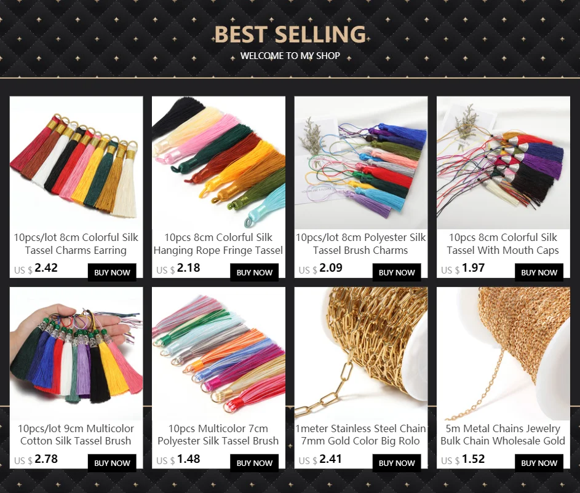Click the BEST SELLING banner heading
This screenshot has width=580, height=493.
pyautogui.click(x=290, y=34)
